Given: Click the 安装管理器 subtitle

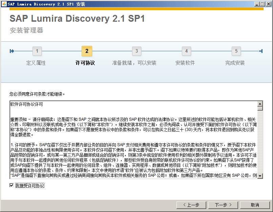Looking at the screenshot, I should (26, 30).
